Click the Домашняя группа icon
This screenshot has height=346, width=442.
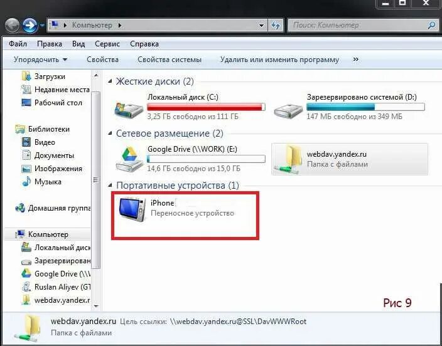pyautogui.click(x=20, y=208)
